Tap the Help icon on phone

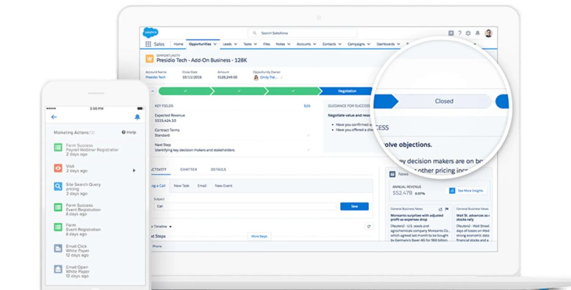coord(124,132)
